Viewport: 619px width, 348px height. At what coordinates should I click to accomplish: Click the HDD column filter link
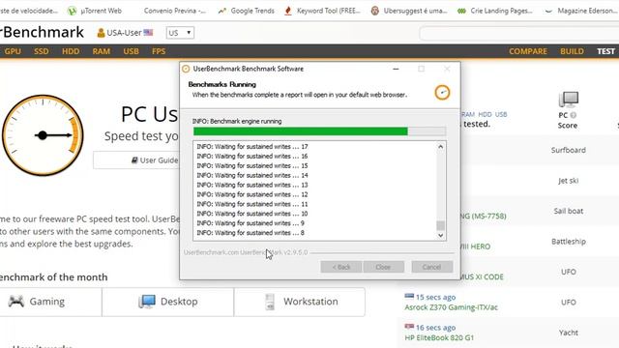(x=485, y=114)
